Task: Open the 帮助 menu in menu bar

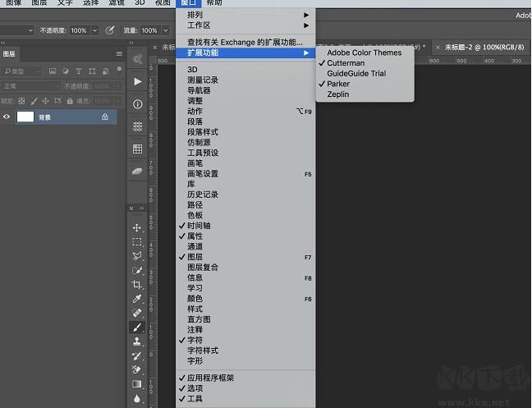Action: pyautogui.click(x=214, y=2)
